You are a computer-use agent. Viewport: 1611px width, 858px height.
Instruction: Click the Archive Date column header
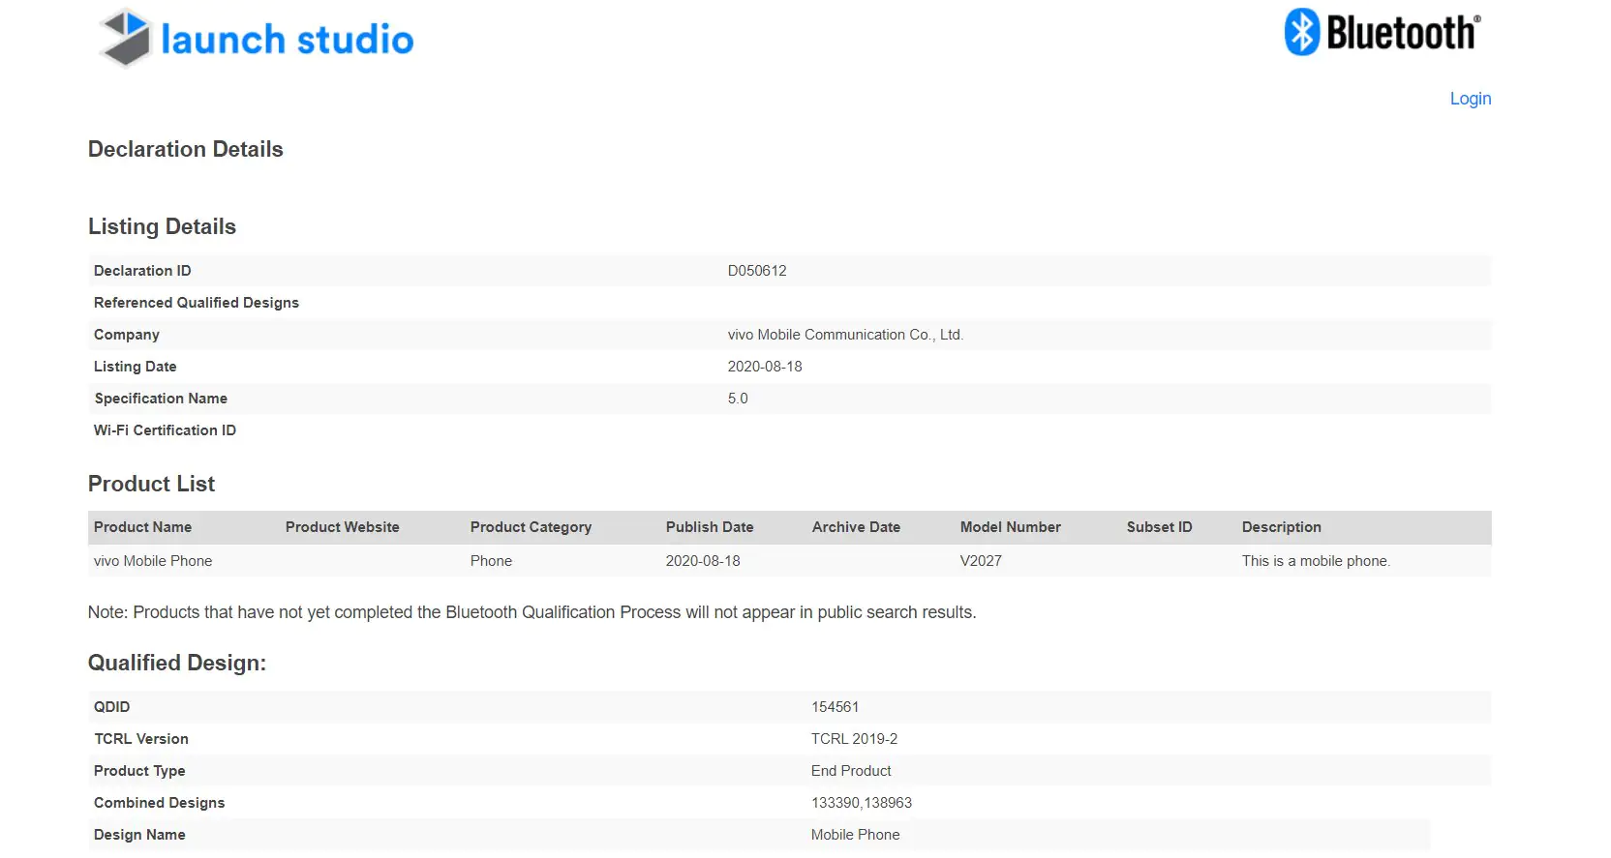[x=856, y=527]
